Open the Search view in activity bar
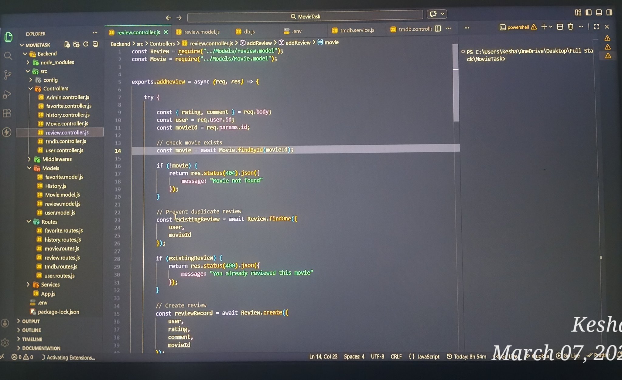 [x=8, y=56]
